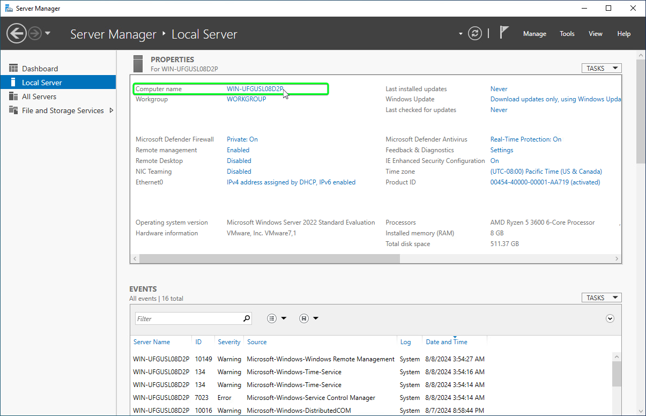646x416 pixels.
Task: Click the Forward navigation arrow
Action: [x=35, y=33]
